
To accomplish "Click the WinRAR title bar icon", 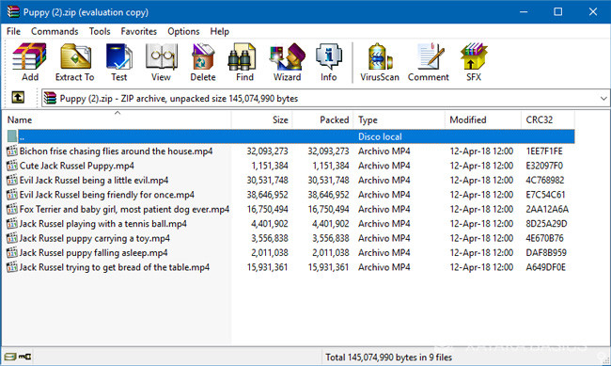I will point(13,11).
